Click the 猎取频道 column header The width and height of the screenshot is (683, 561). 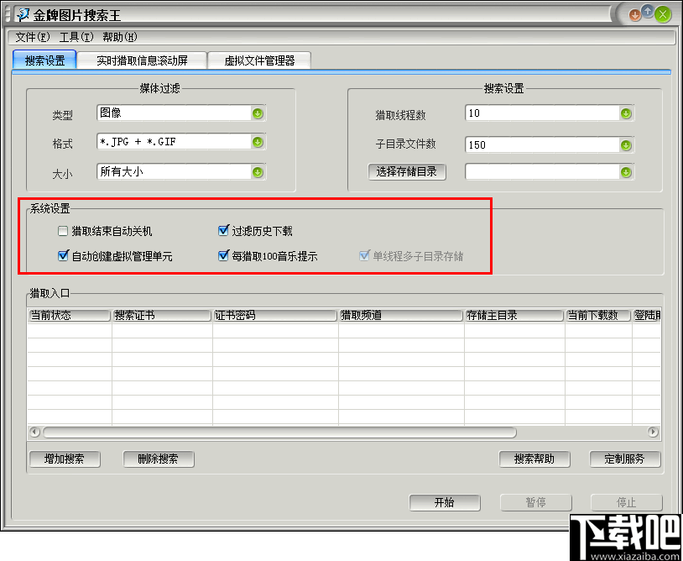point(400,315)
